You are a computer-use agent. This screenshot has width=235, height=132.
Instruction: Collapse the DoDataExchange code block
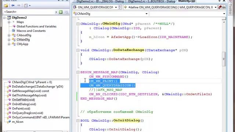(78, 50)
